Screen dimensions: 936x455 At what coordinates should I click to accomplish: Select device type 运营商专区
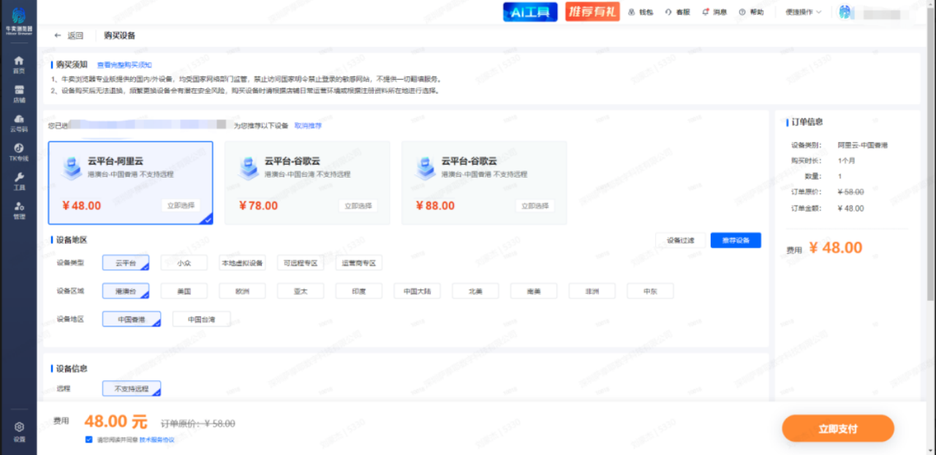359,263
